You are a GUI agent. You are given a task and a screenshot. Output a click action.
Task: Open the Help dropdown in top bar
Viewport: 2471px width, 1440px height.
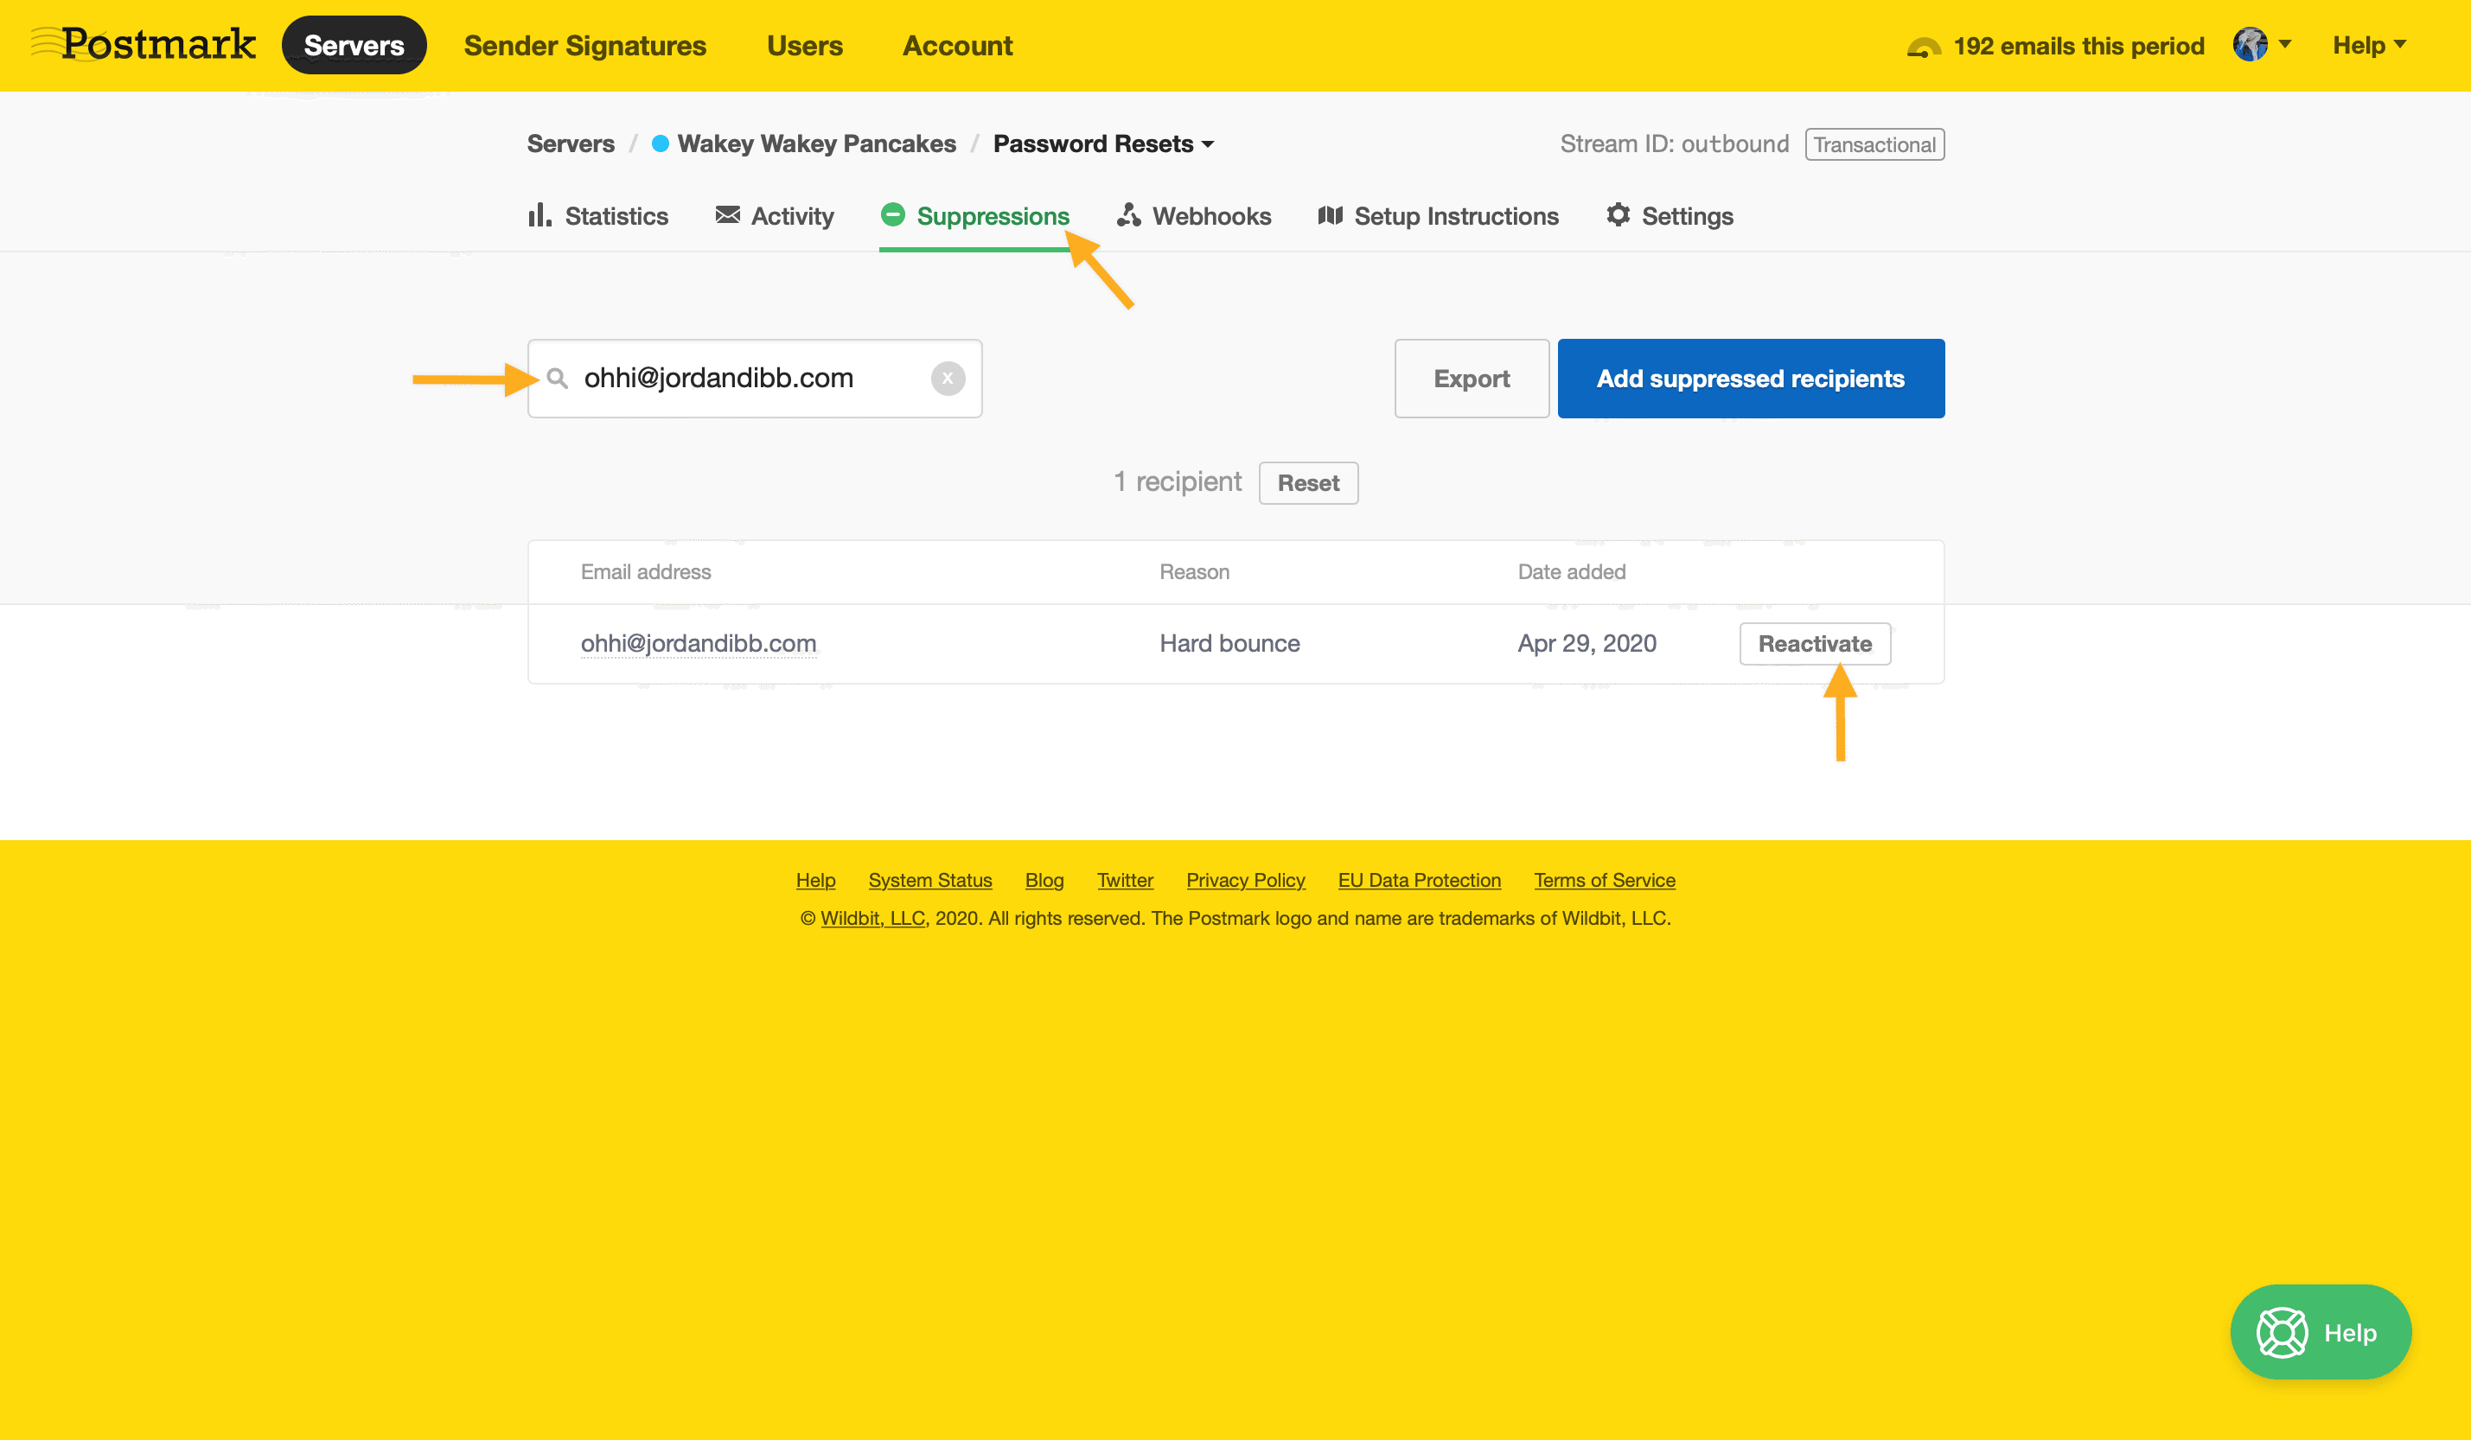click(2369, 45)
